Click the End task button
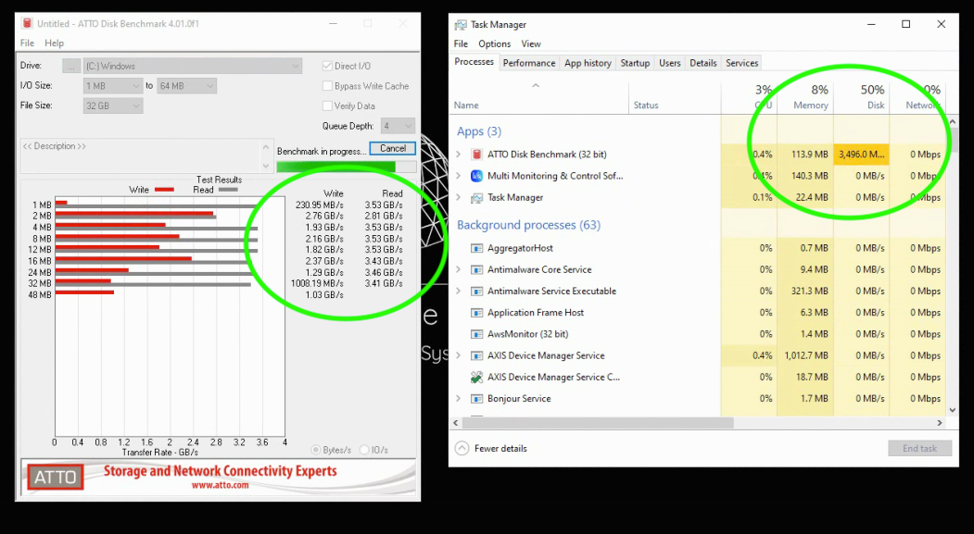Image resolution: width=974 pixels, height=534 pixels. [x=918, y=448]
